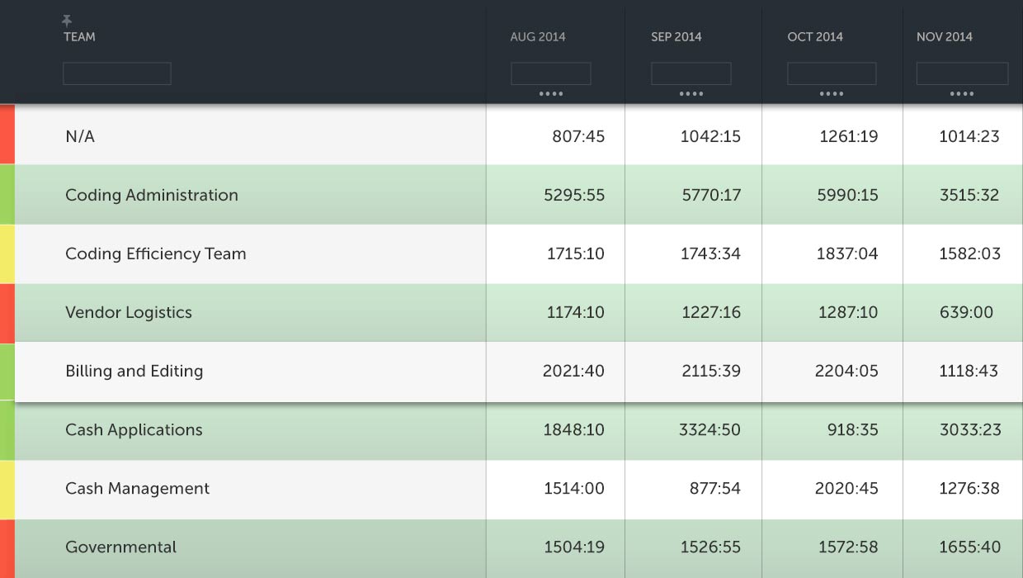The width and height of the screenshot is (1023, 578).
Task: Focus the AUG 2014 filter field
Action: 550,73
